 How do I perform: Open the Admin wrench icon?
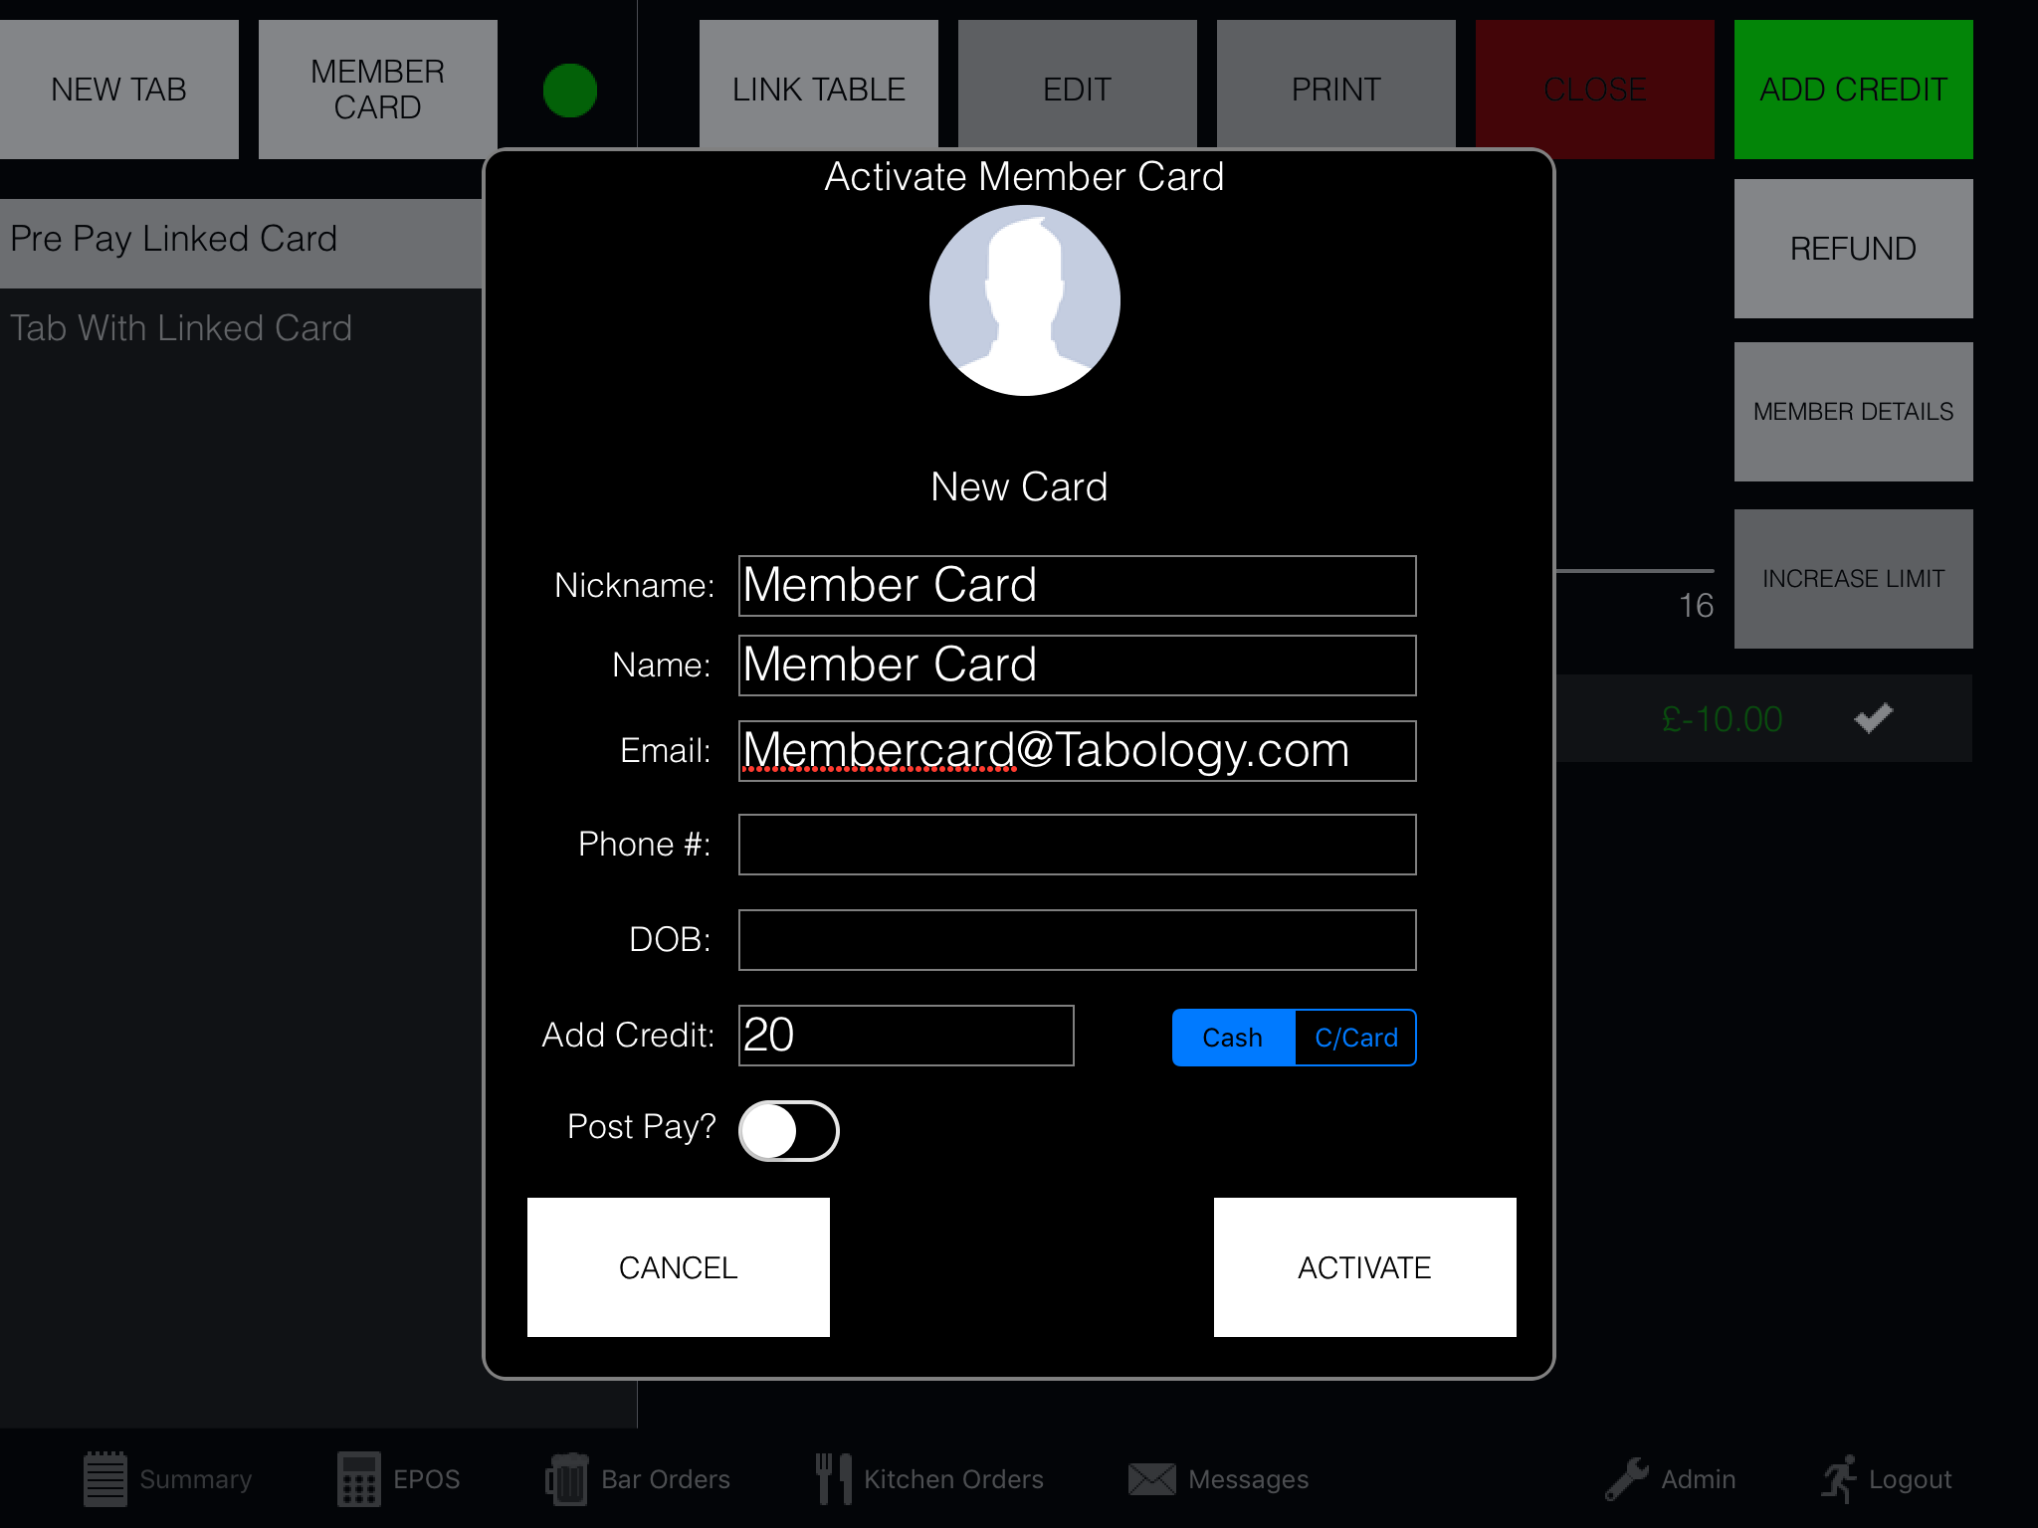tap(1627, 1479)
